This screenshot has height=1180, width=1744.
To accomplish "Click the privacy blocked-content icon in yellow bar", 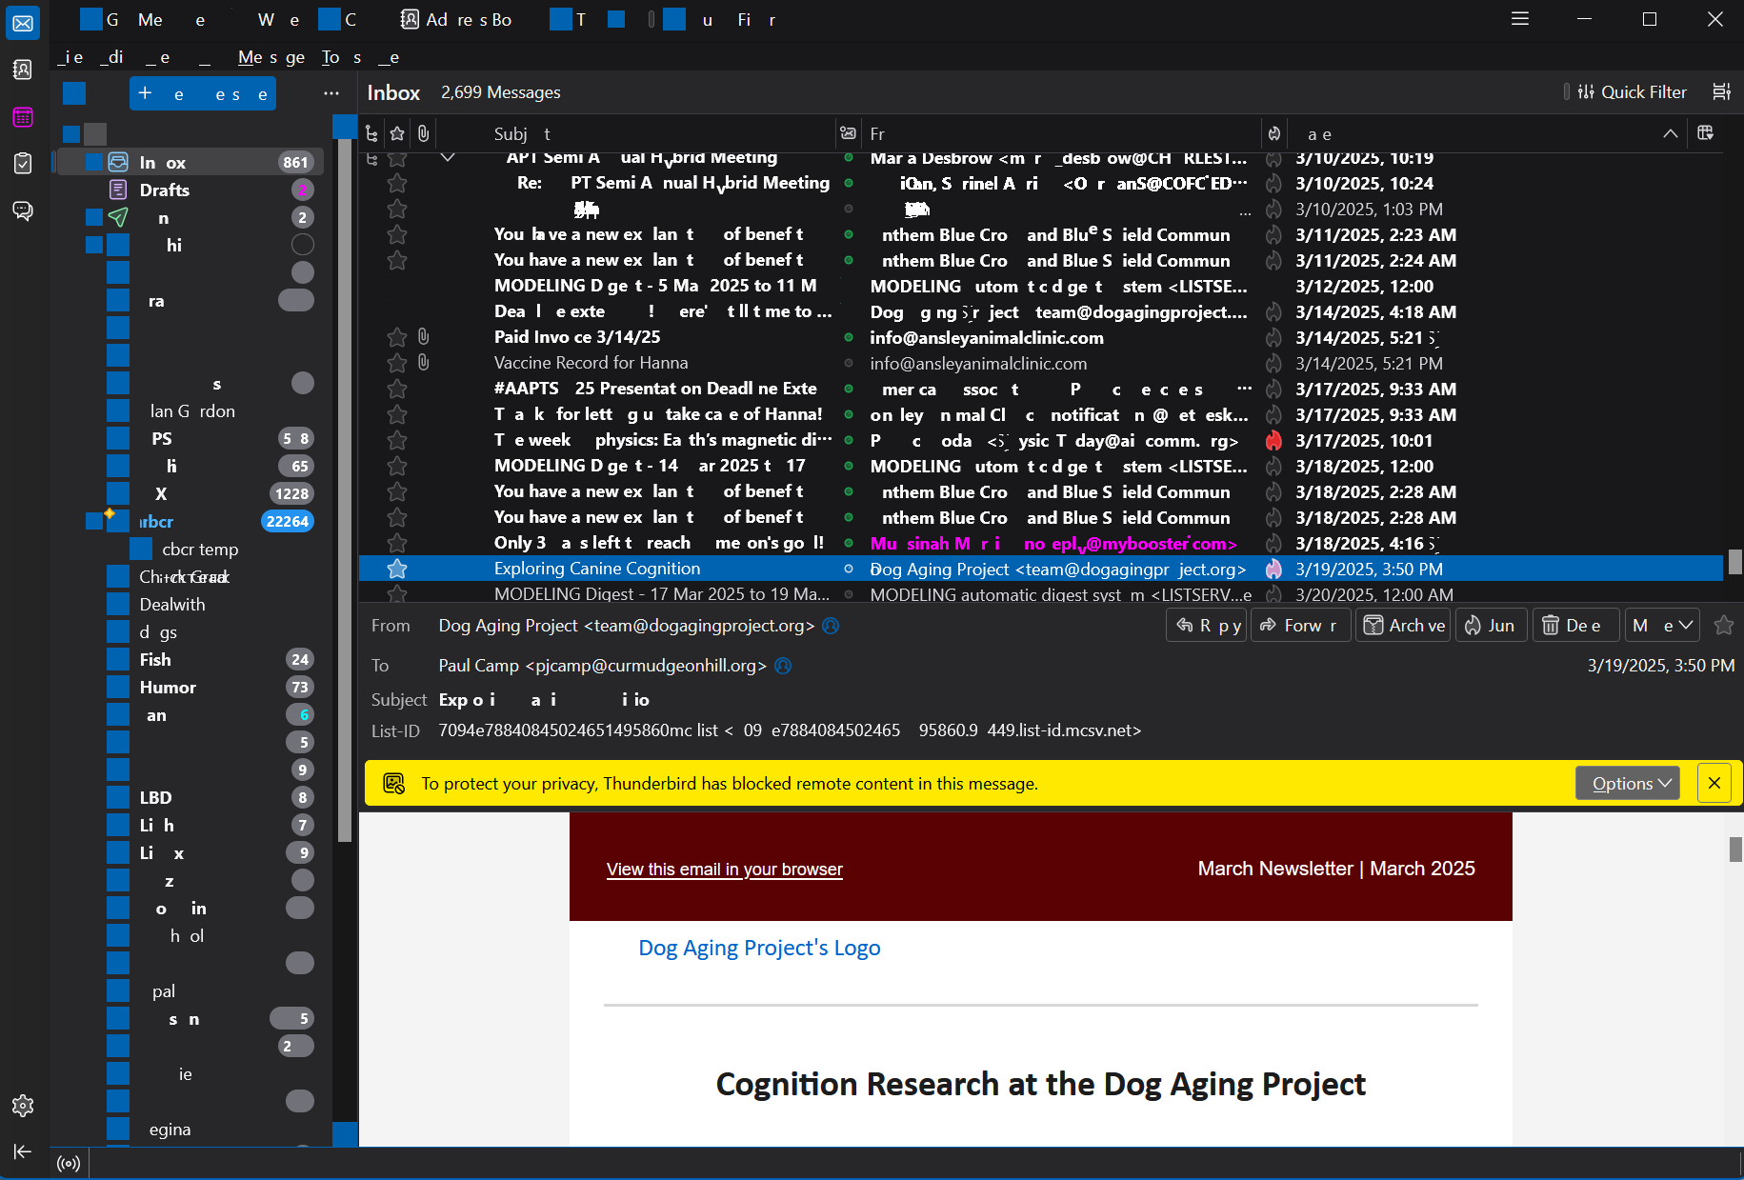I will point(393,783).
